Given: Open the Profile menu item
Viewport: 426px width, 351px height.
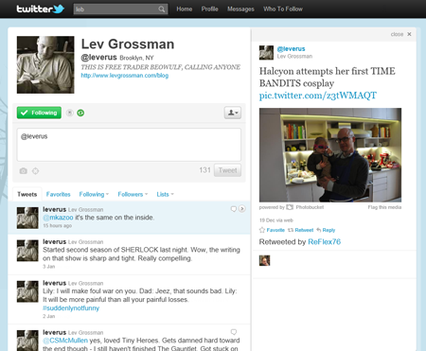Looking at the screenshot, I should click(x=210, y=9).
